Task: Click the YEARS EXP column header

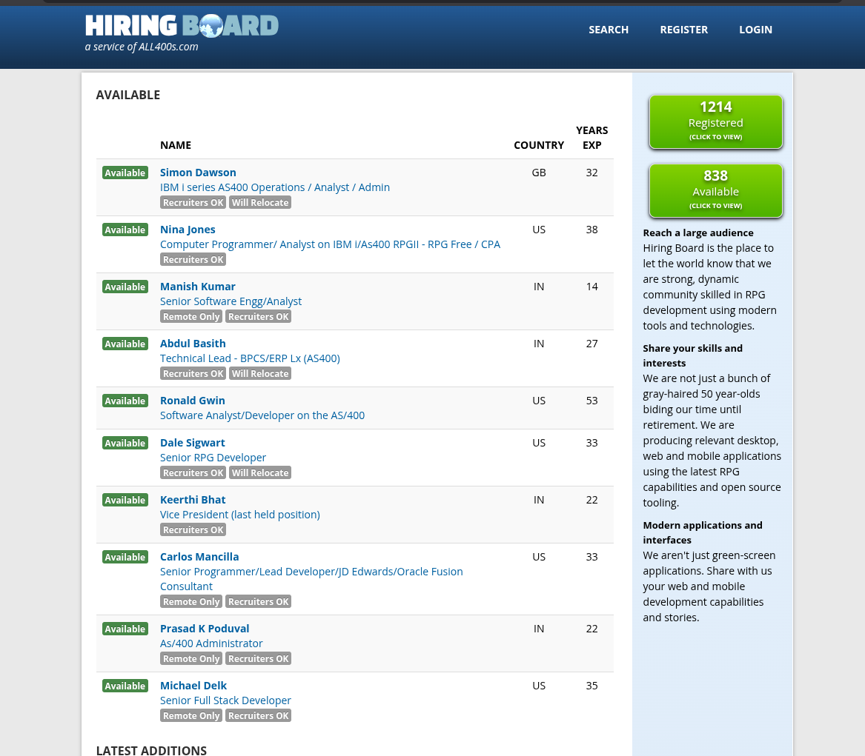Action: 592,138
